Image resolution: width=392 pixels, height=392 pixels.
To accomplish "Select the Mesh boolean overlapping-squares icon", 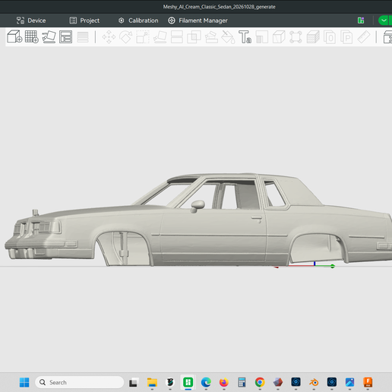I will pos(194,37).
